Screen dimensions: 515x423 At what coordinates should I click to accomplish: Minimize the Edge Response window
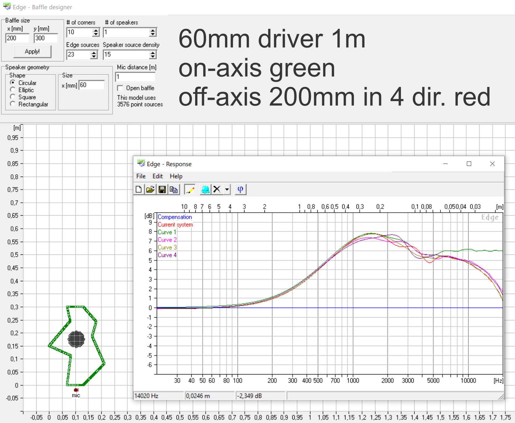(x=445, y=164)
